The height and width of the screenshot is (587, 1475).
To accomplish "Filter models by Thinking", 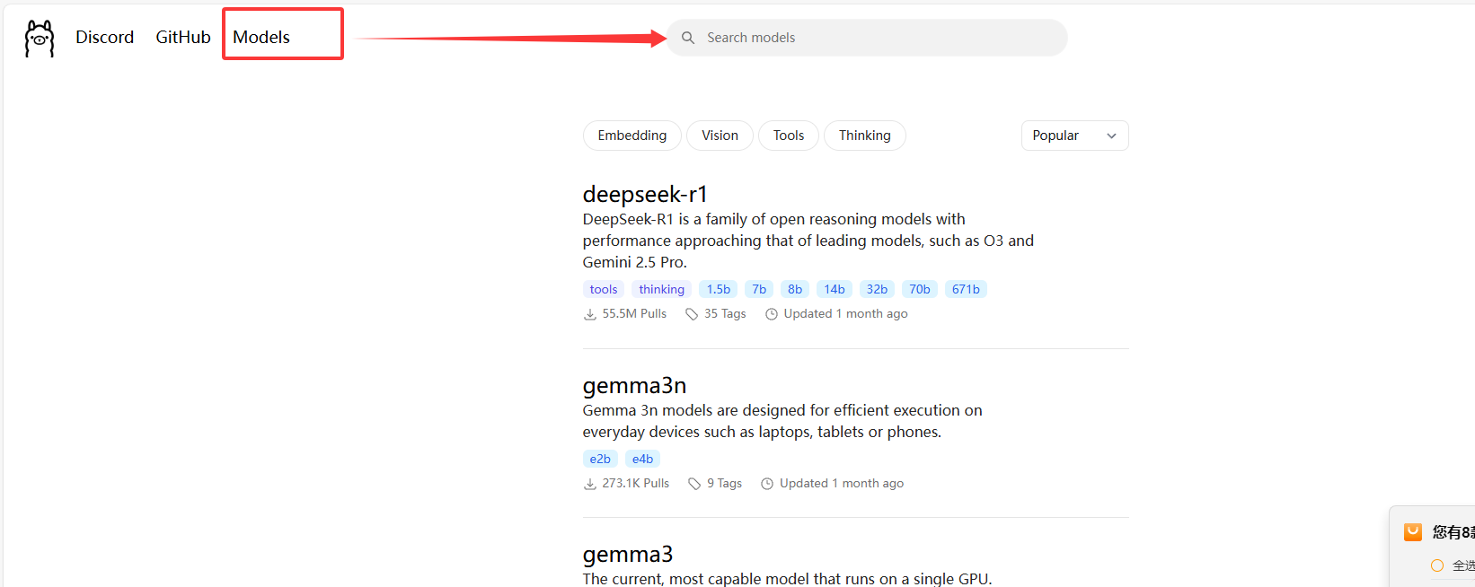I will [x=865, y=136].
